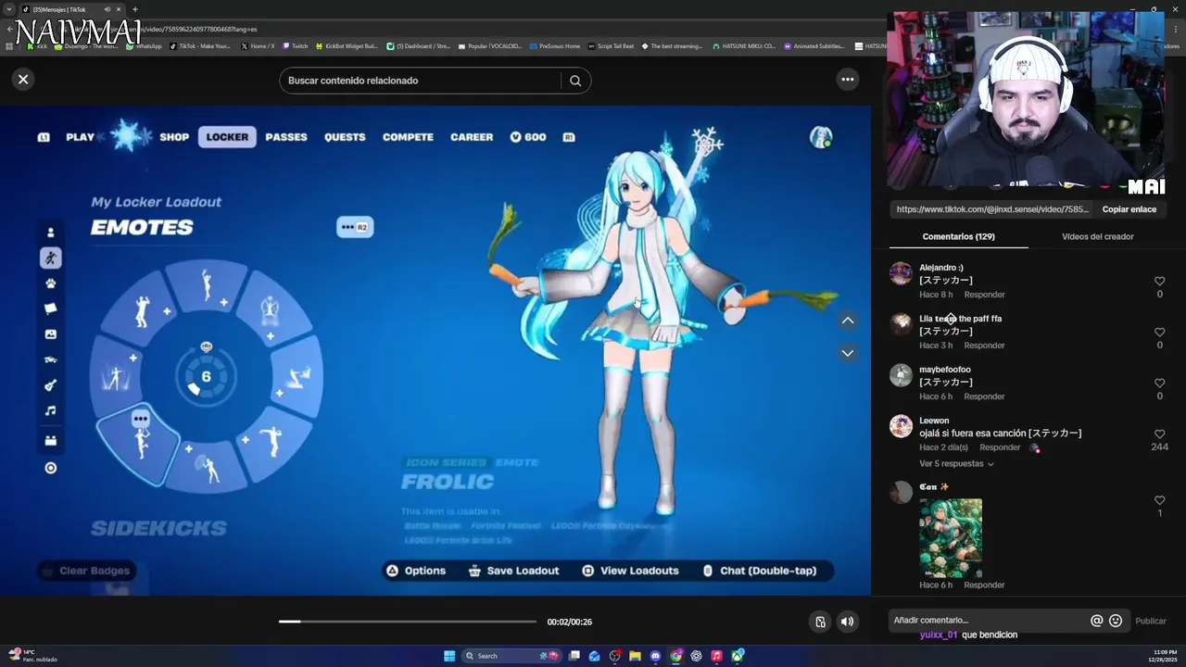Image resolution: width=1186 pixels, height=667 pixels.
Task: Select the highlighted Frolic emote slot
Action: 139,445
